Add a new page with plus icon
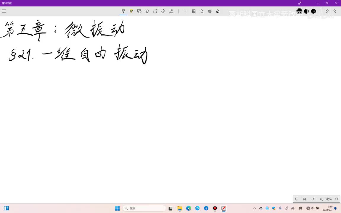This screenshot has height=213, width=341. click(186, 11)
